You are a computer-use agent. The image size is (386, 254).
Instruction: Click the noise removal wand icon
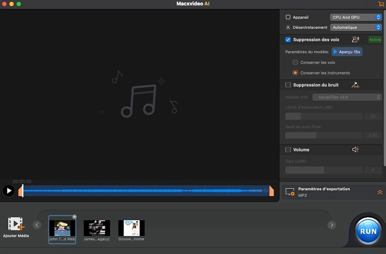coord(355,85)
